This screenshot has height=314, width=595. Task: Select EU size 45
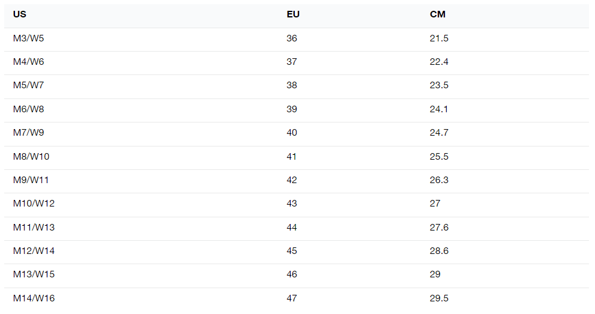coord(292,251)
